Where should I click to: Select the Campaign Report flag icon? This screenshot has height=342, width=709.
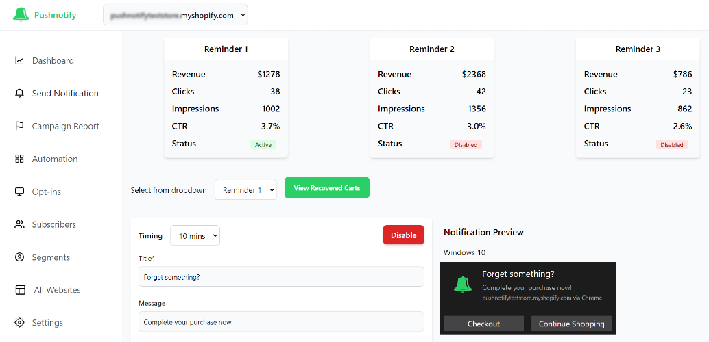tap(19, 127)
